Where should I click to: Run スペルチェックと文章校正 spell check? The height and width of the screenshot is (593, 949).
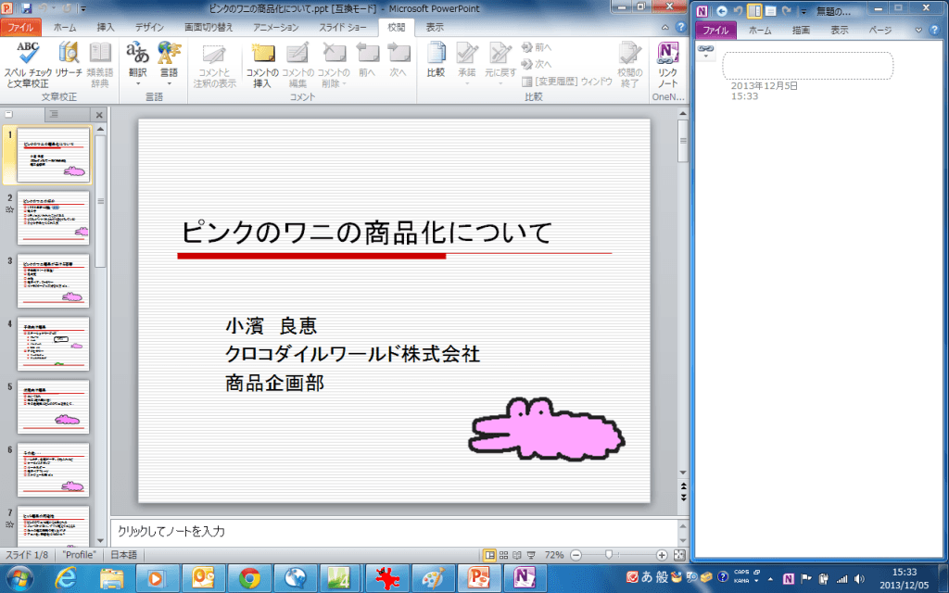tap(27, 65)
